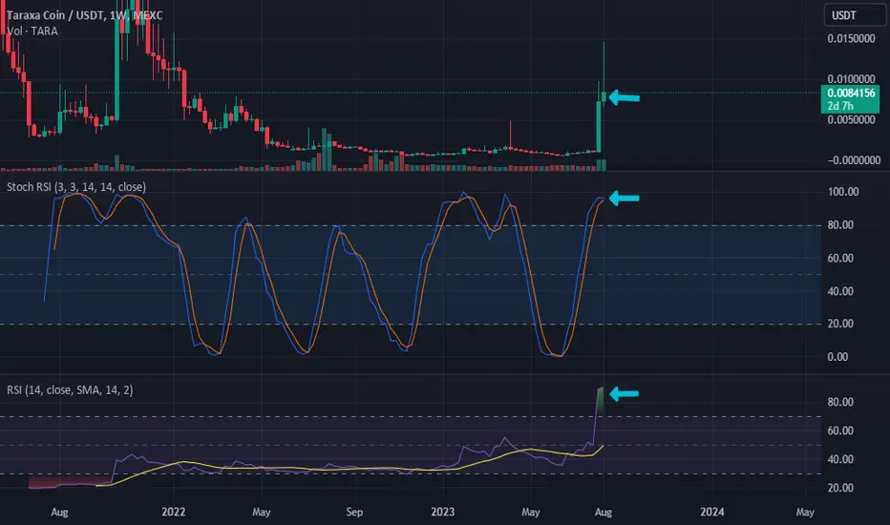Click the USDT currency selector button
This screenshot has width=890, height=525.
(x=855, y=15)
